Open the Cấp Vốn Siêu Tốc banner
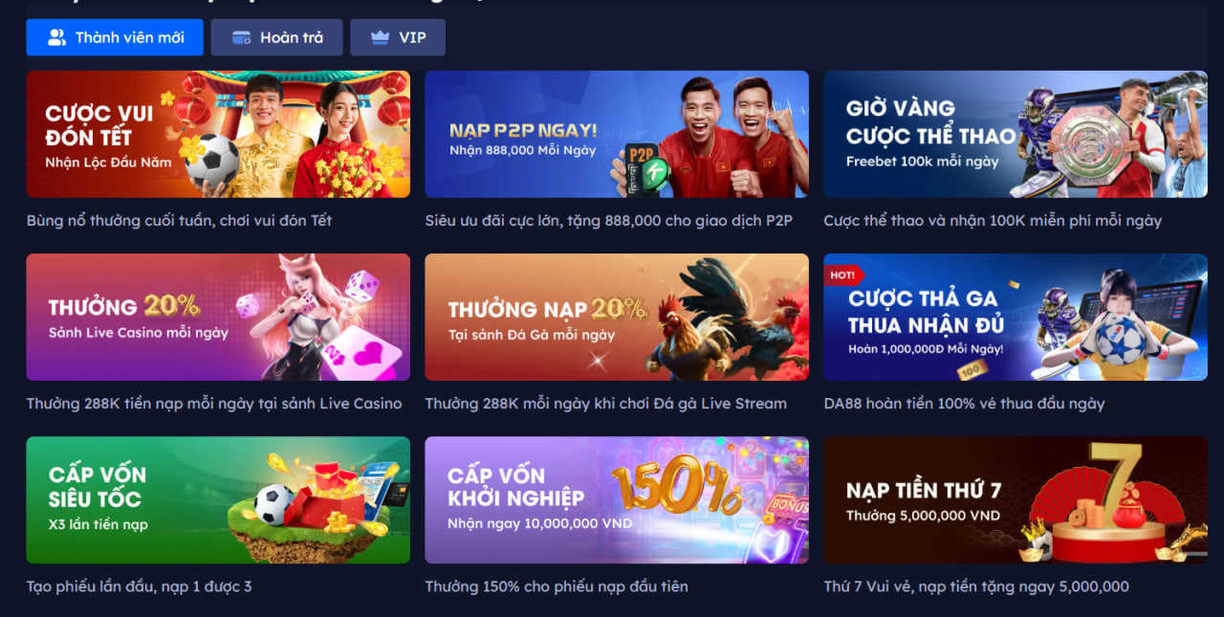This screenshot has width=1224, height=617. coord(218,500)
